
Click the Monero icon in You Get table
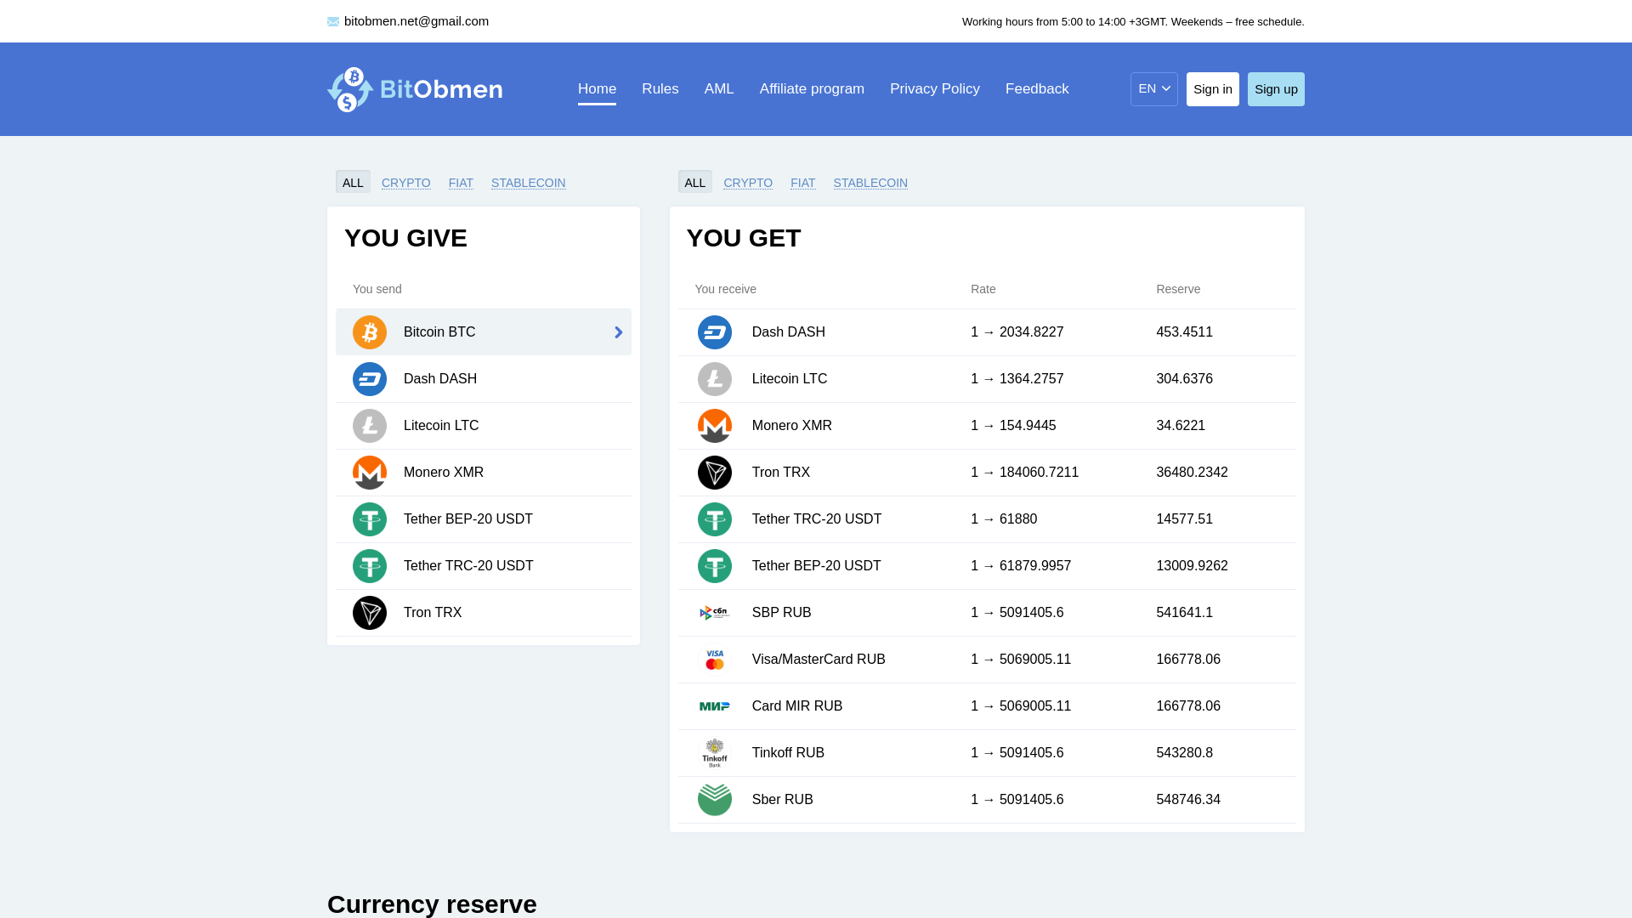pyautogui.click(x=715, y=426)
